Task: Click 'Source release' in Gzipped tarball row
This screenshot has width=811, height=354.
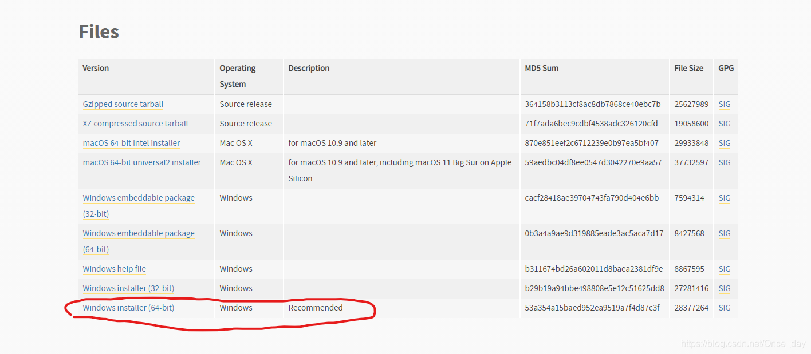Action: coord(246,104)
